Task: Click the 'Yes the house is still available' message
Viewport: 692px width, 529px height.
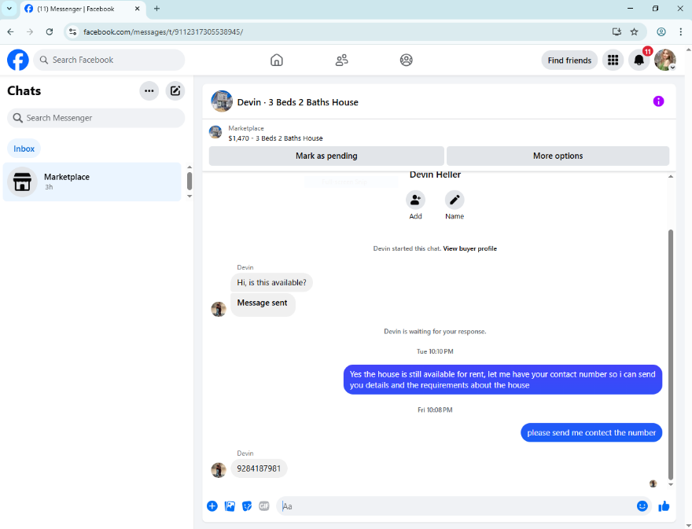Action: 502,380
